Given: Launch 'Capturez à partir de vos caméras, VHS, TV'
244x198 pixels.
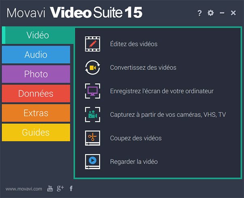Looking at the screenshot, I should coord(168,115).
